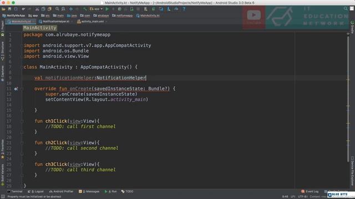
Task: Click the app folder breadcrumb
Action: pos(33,15)
